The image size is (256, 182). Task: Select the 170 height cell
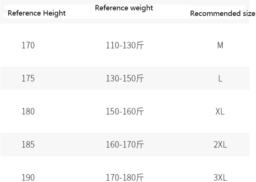[28, 45]
